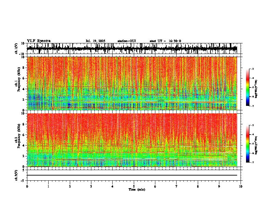Viewport: 271px width, 209px height.
Task: Click the time axis tick label '5'
Action: (134, 186)
